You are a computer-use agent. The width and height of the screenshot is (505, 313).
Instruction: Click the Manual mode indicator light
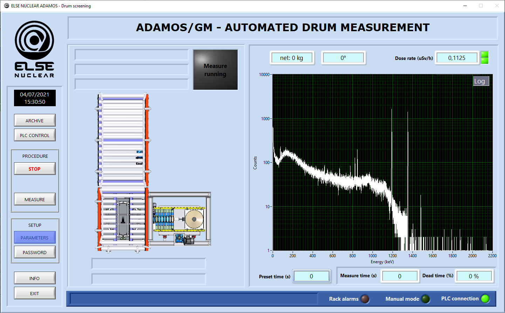click(425, 299)
